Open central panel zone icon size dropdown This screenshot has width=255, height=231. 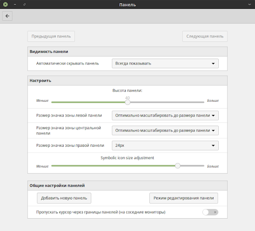pos(165,130)
